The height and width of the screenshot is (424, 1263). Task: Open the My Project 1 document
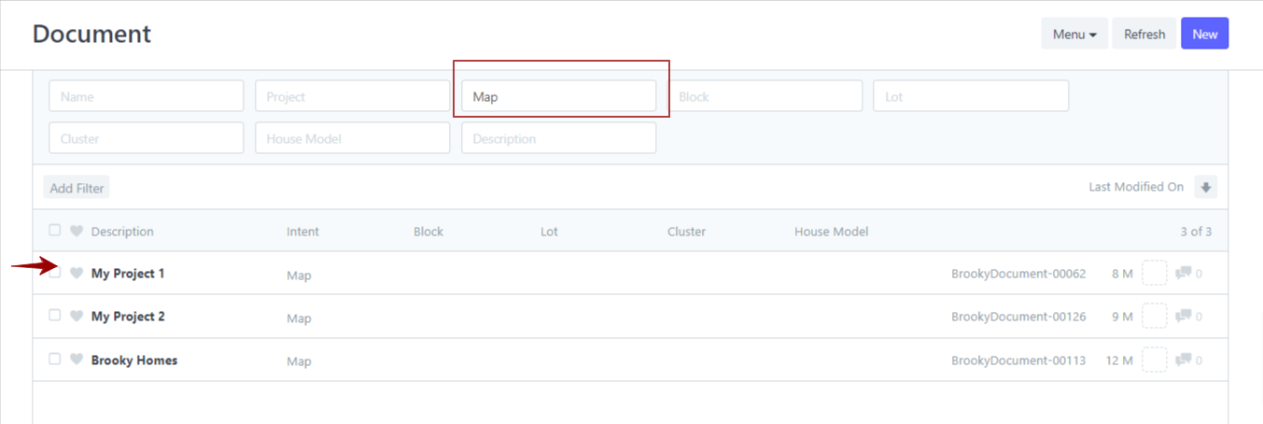128,274
